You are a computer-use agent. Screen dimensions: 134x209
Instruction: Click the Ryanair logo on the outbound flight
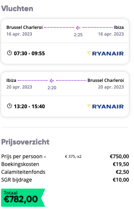105,53
